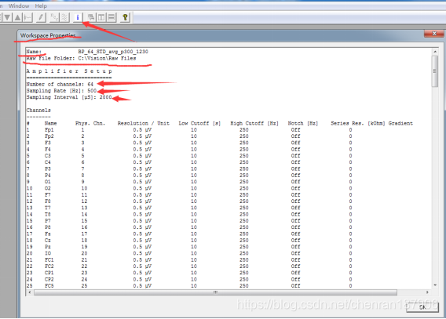Click the blue 'i' workspace info icon
The image size is (446, 319).
pyautogui.click(x=78, y=17)
